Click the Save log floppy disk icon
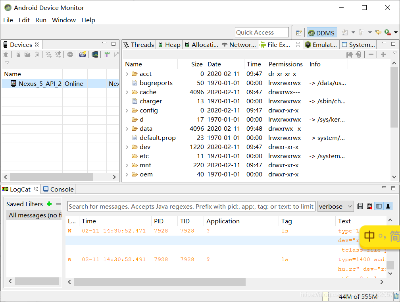The height and width of the screenshot is (302, 400). [360, 206]
